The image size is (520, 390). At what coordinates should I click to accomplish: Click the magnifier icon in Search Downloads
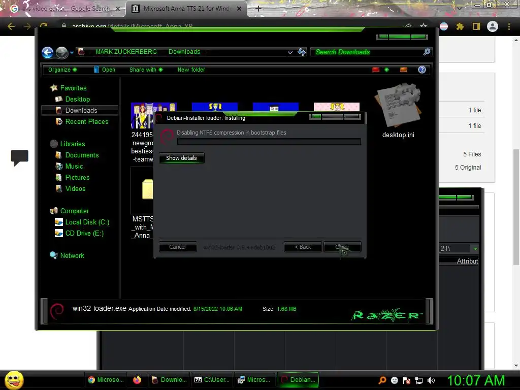427,52
